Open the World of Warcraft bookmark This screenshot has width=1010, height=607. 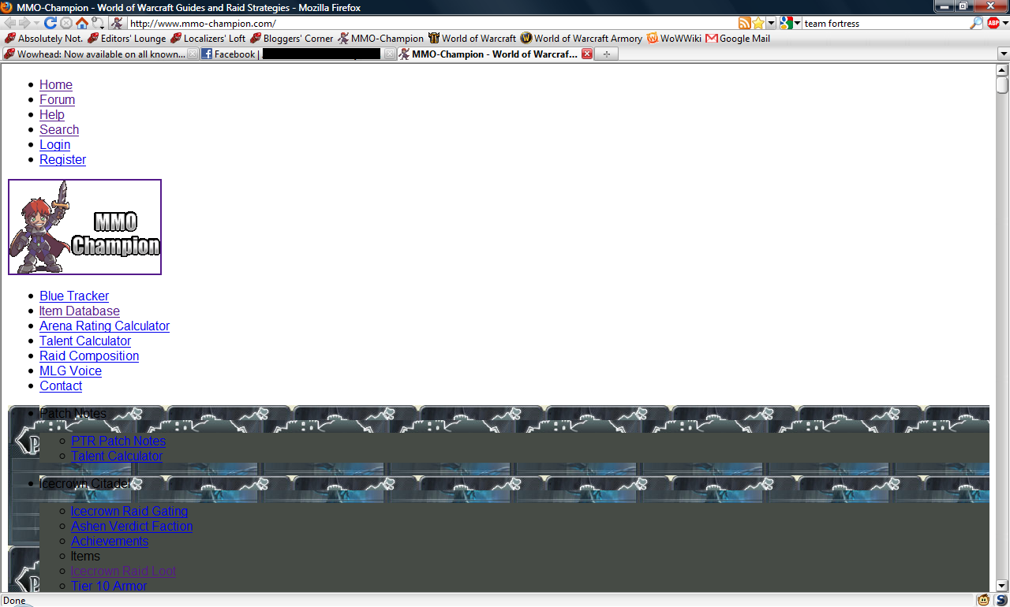pyautogui.click(x=472, y=38)
